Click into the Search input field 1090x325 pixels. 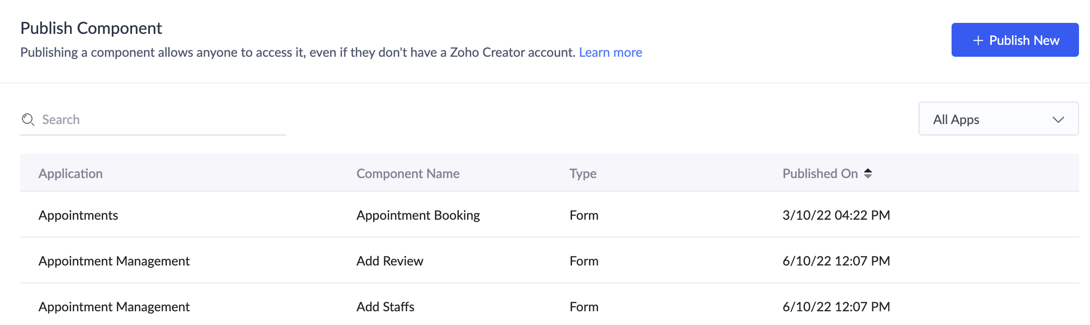(160, 120)
